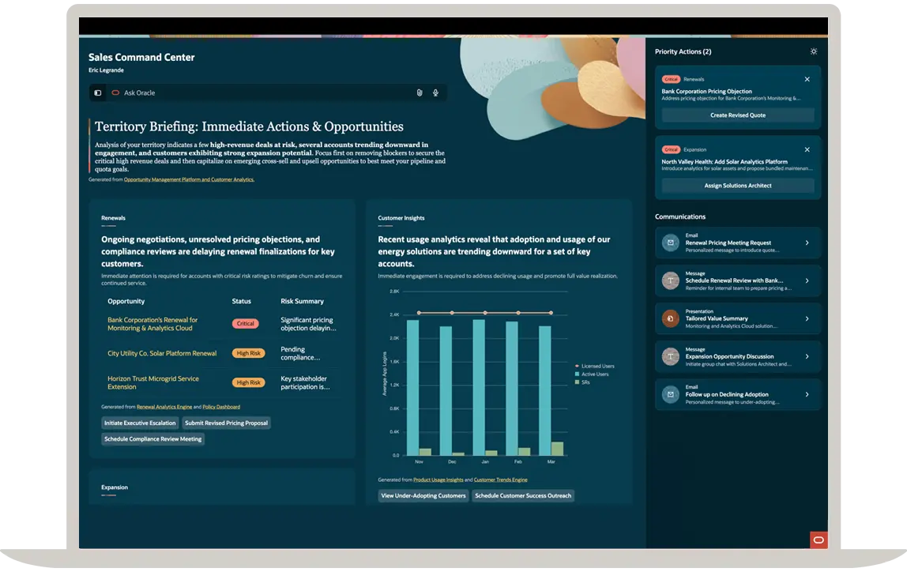Screen dimensions: 907x572
Task: Click High Risk badge for City Utility Co.
Action: tap(248, 353)
